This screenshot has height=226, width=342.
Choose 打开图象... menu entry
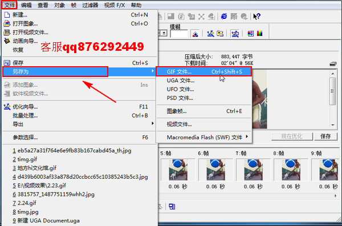point(79,23)
